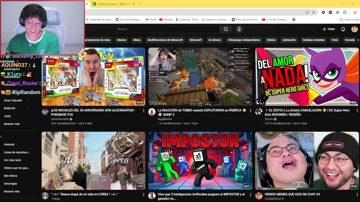Image resolution: width=360 pixels, height=202 pixels.
Task: Open options menu for TUBBO reaction video
Action: click(x=250, y=111)
